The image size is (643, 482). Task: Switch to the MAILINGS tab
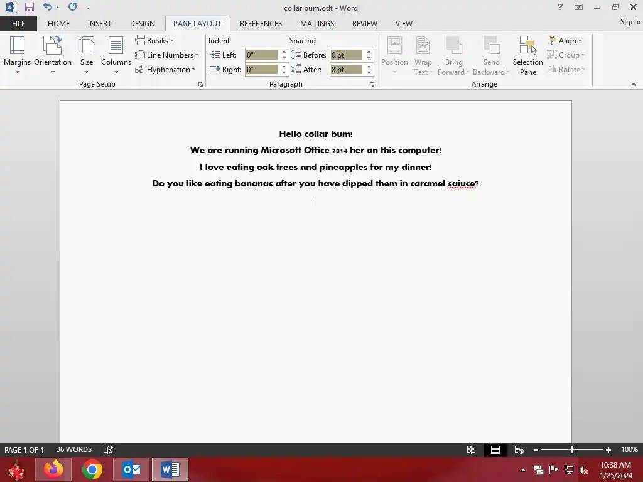[x=317, y=24]
